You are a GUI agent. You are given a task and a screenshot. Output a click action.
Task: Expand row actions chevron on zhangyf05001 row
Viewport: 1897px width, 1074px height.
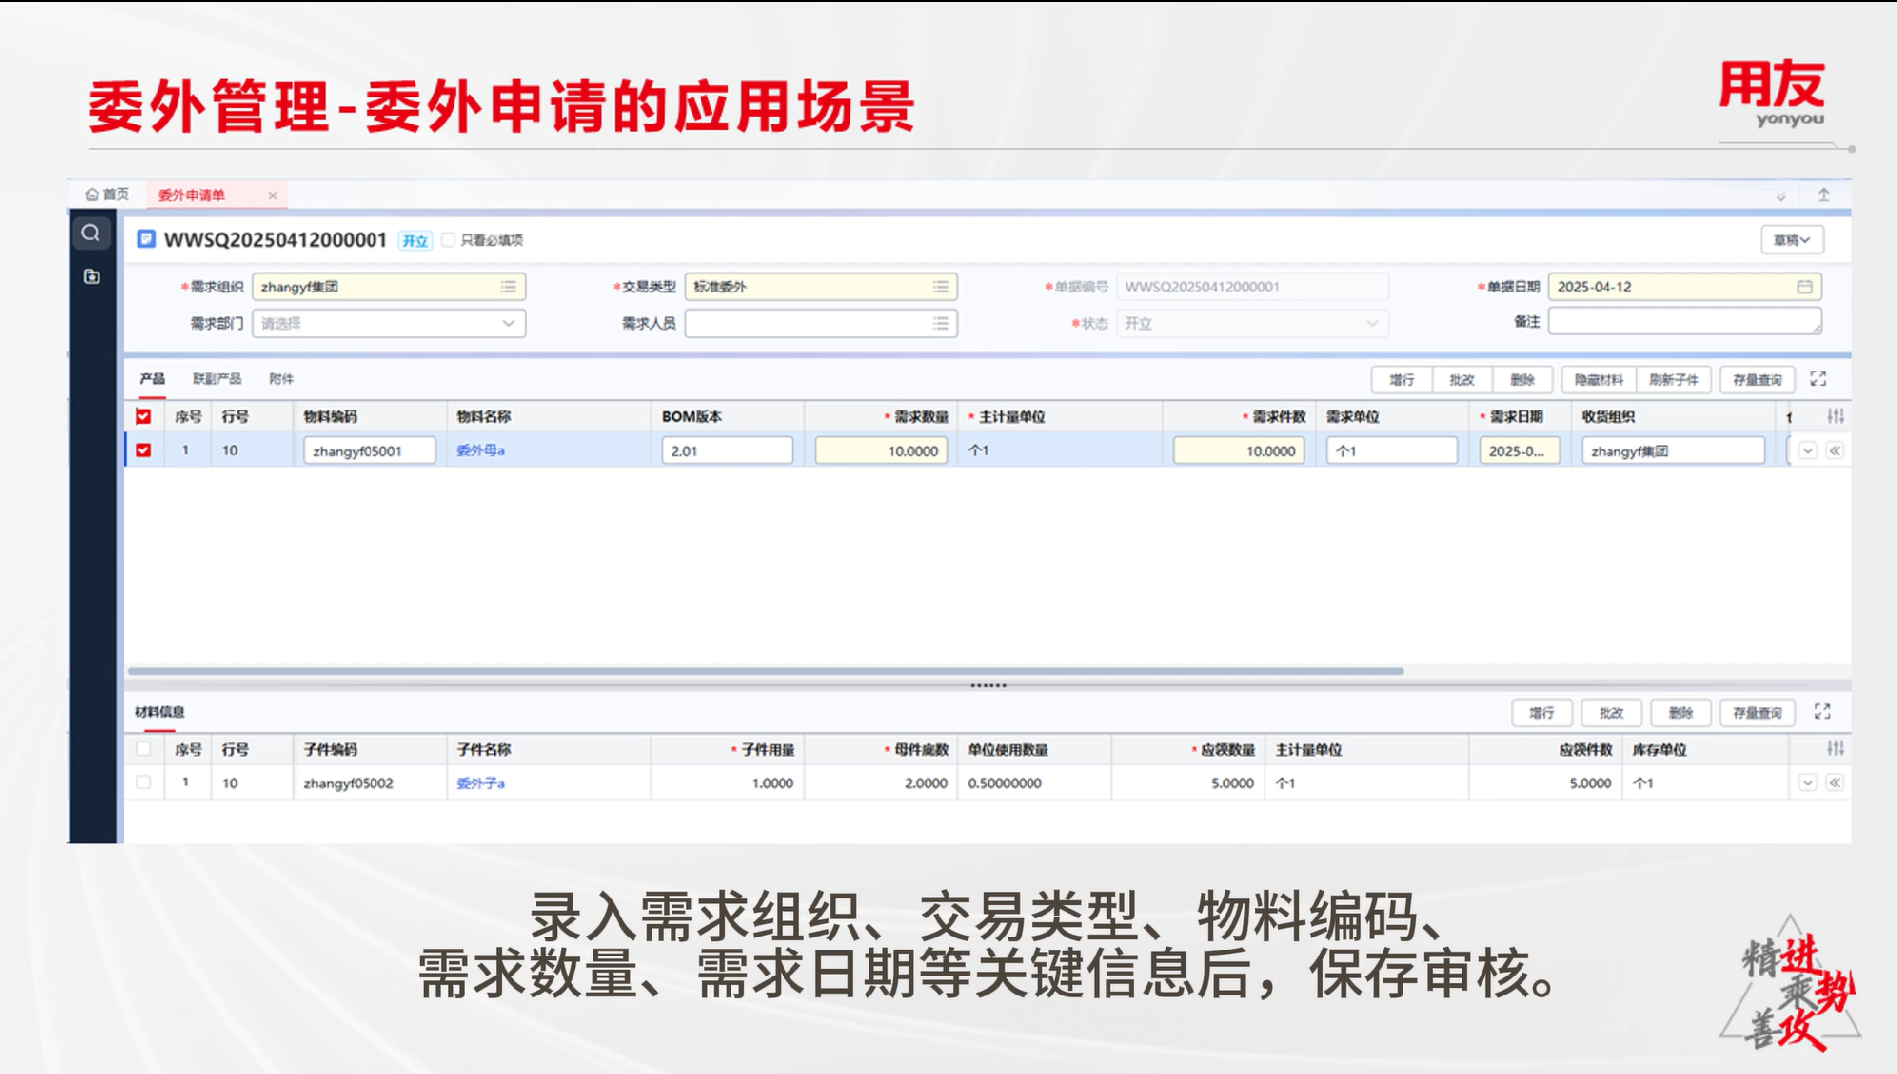click(1808, 451)
